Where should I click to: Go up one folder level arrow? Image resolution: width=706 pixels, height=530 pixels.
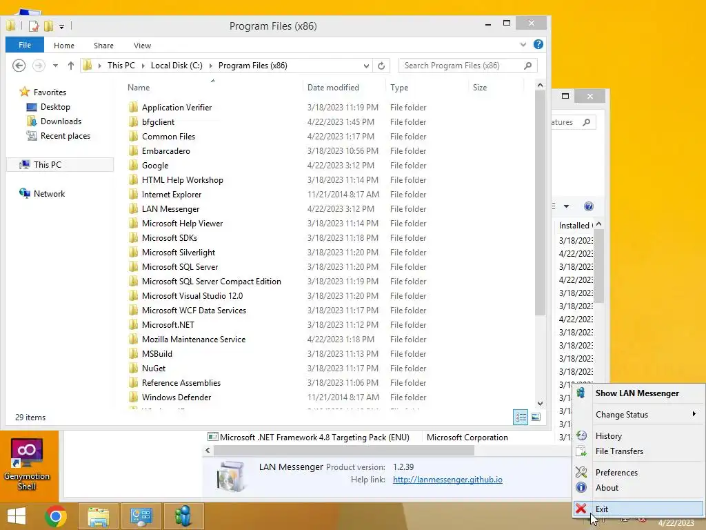71,66
